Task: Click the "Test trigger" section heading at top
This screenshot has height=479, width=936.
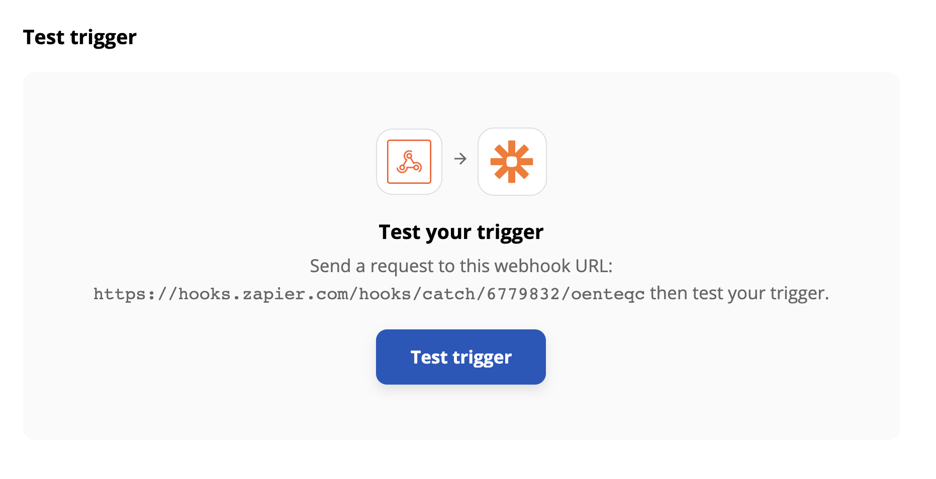Action: click(x=80, y=38)
